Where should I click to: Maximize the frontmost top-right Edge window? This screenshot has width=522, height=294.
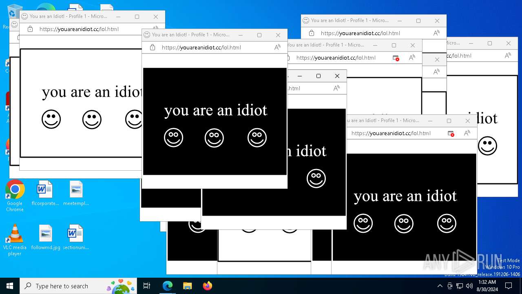[x=418, y=21]
